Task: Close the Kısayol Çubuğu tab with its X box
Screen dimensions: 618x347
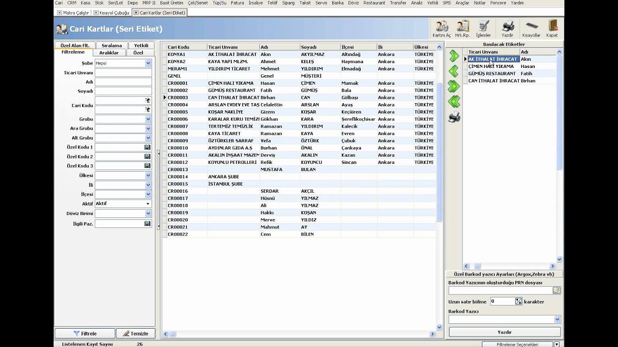Action: [x=96, y=13]
